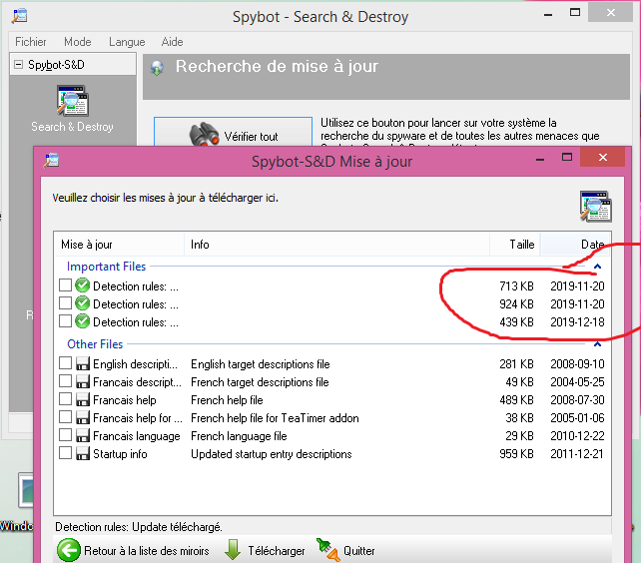Image resolution: width=641 pixels, height=563 pixels.
Task: Check the first Detection rules checkbox
Action: point(65,286)
